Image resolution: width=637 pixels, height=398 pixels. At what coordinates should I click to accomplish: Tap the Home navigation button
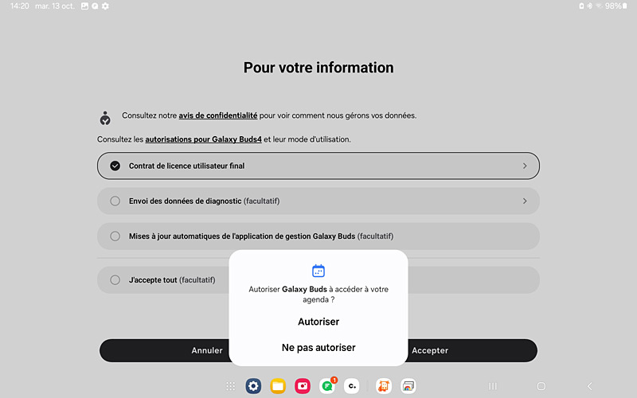click(541, 386)
